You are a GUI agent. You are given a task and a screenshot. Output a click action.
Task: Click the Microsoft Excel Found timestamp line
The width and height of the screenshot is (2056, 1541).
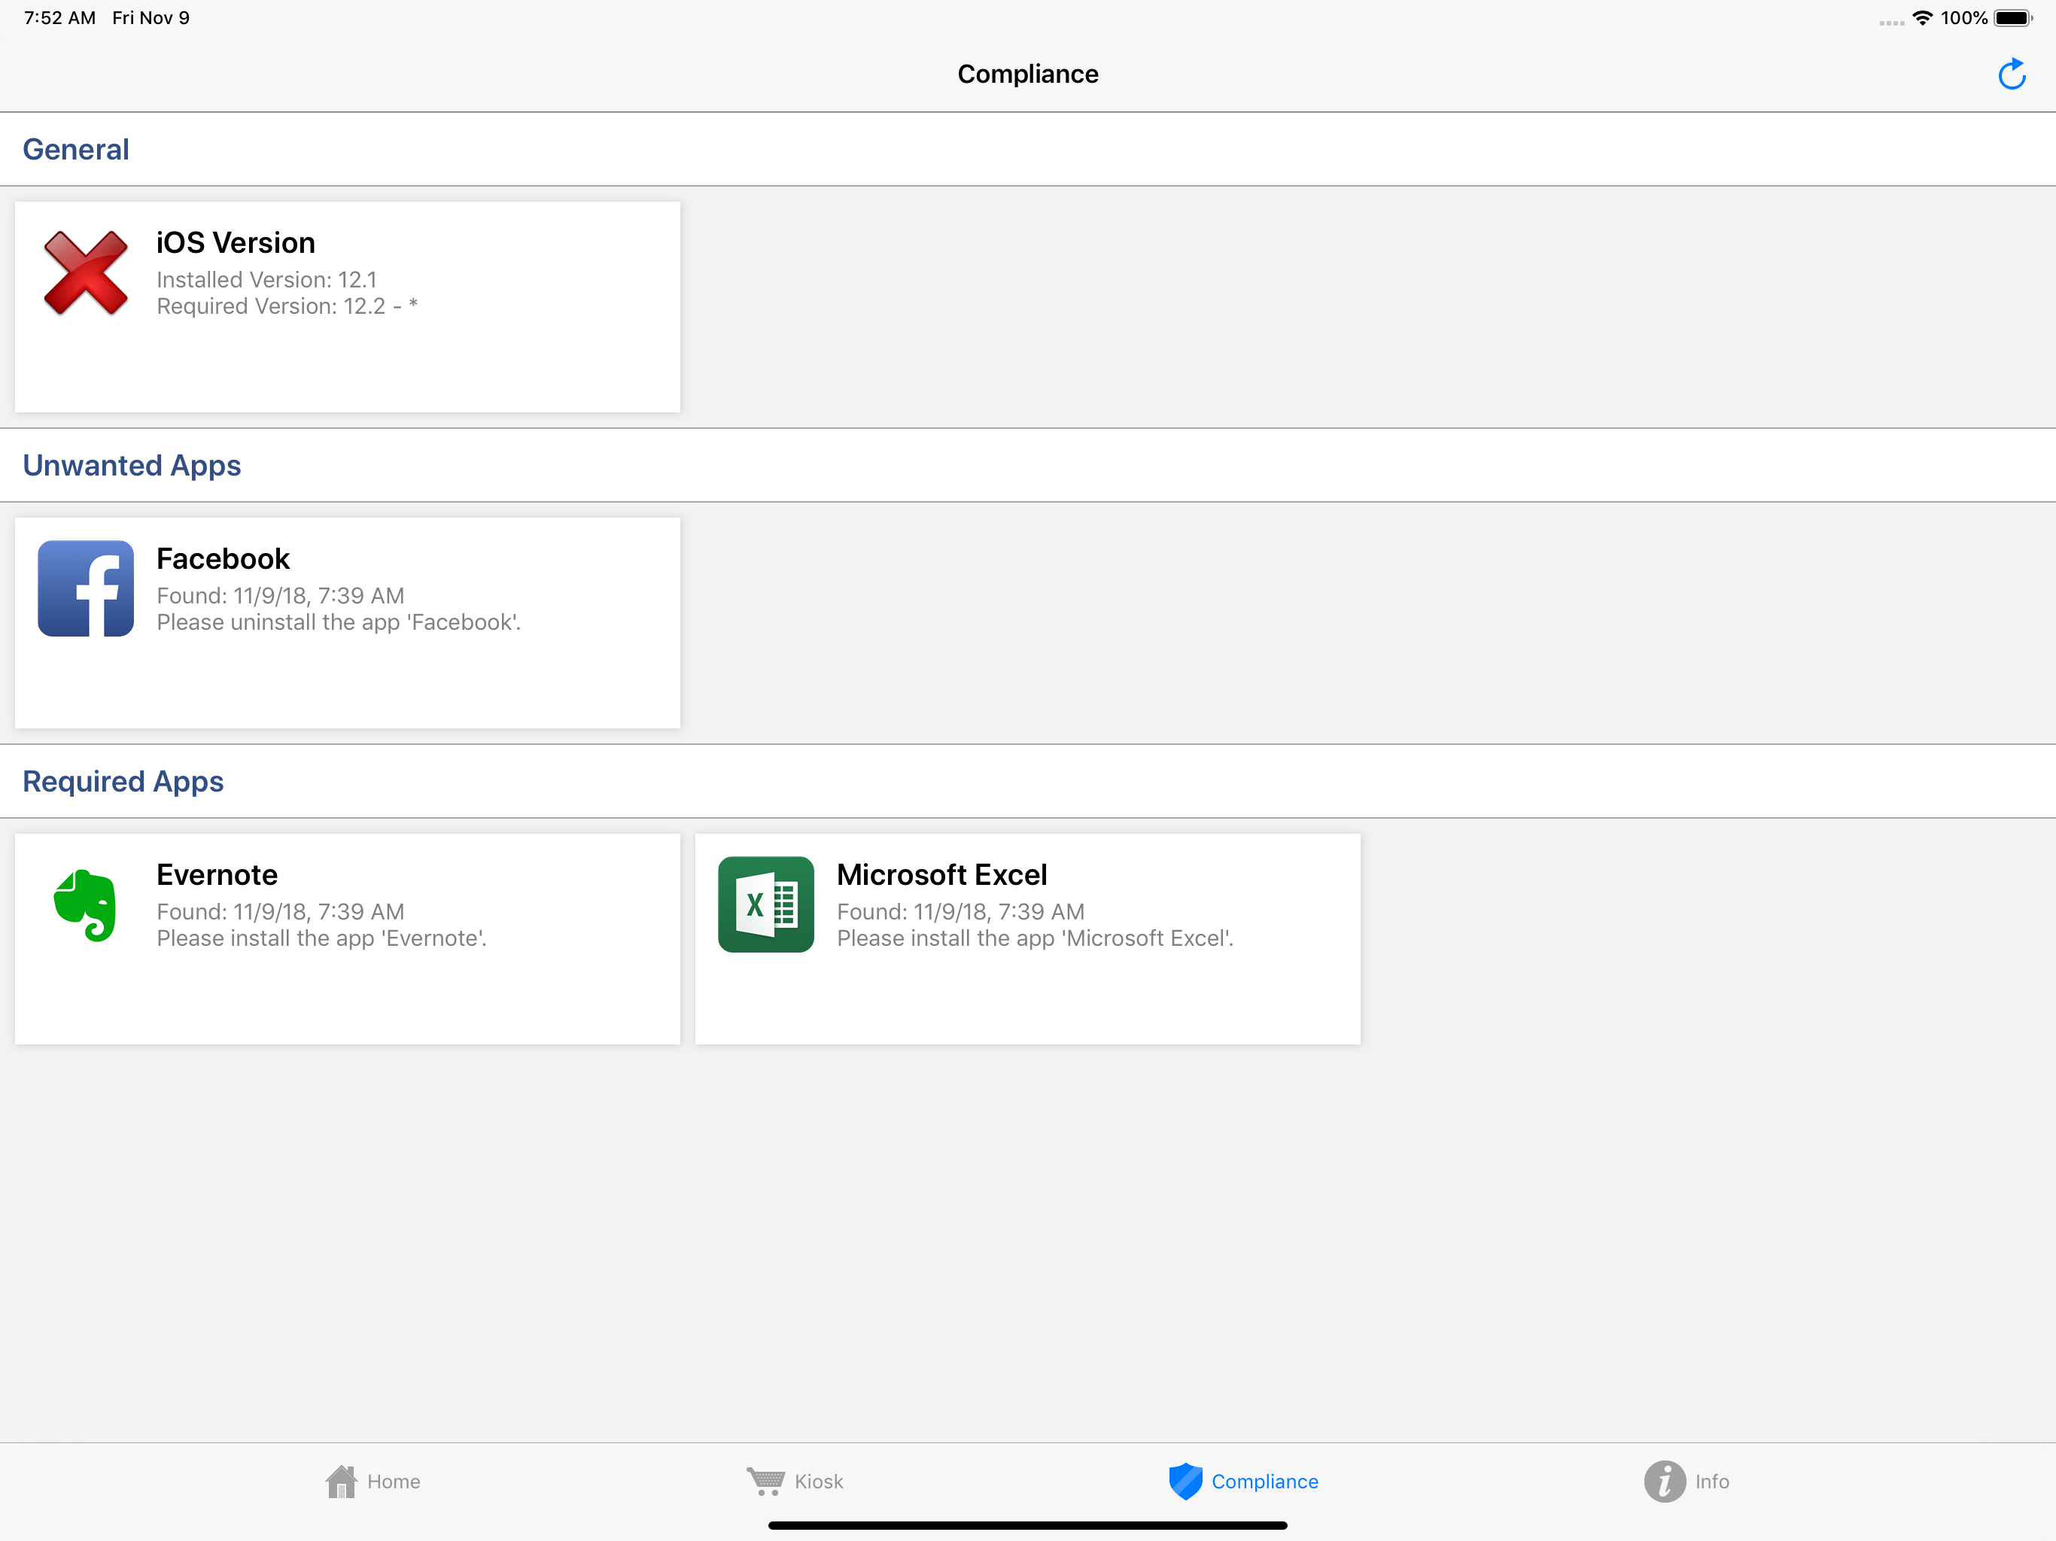coord(961,912)
